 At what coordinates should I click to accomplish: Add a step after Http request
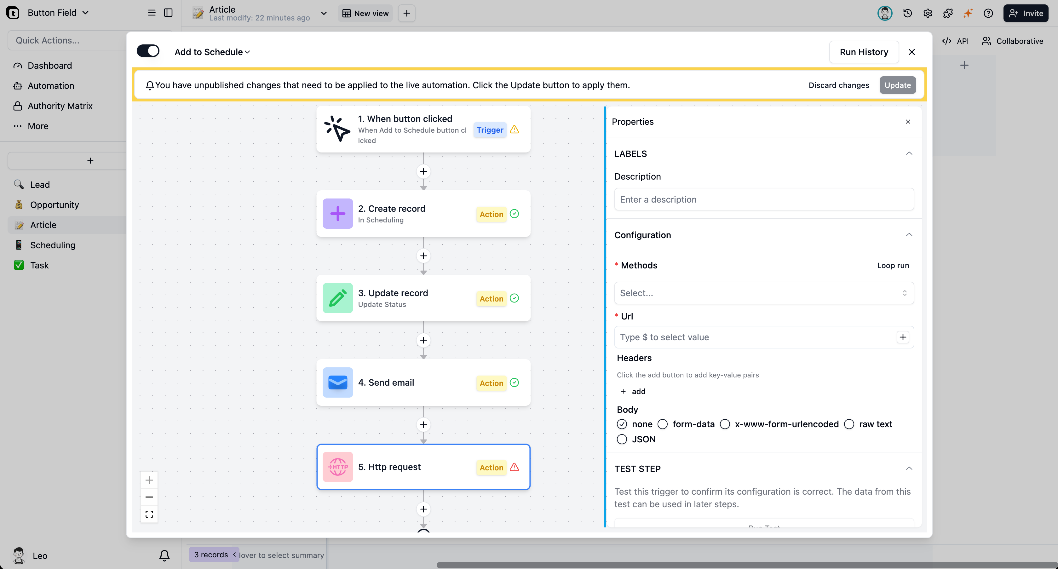[x=423, y=509]
